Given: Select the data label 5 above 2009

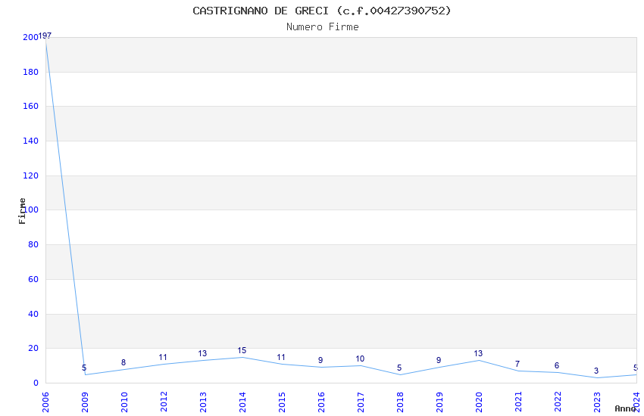Looking at the screenshot, I should [x=84, y=368].
